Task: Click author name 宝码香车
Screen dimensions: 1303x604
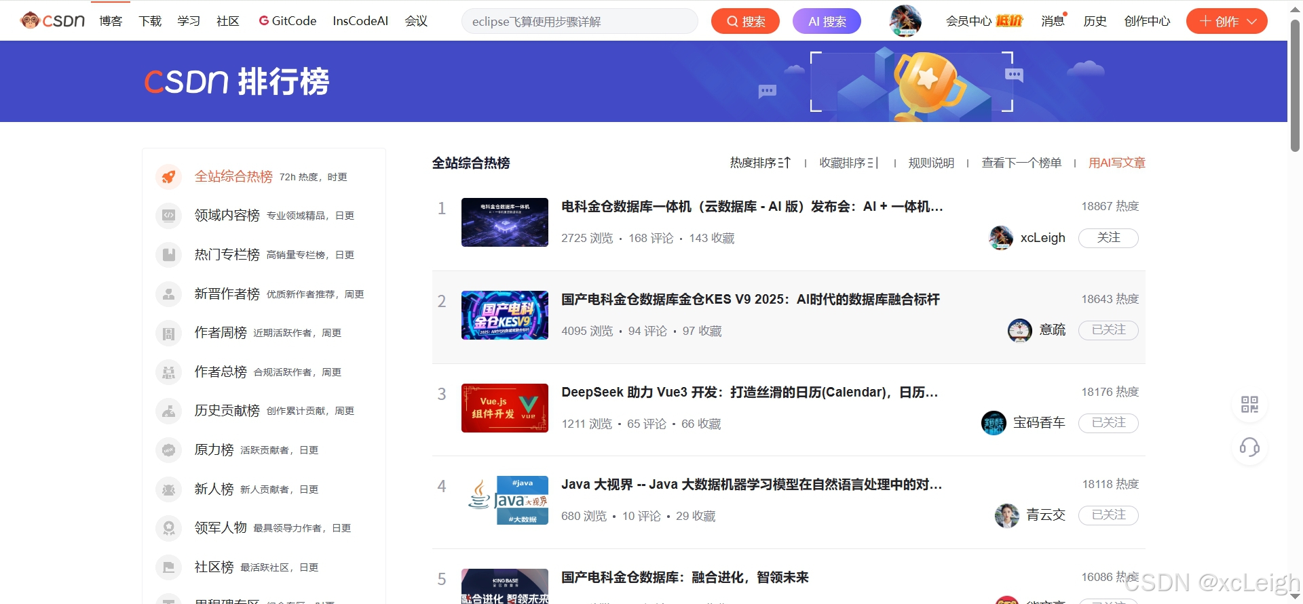Action: [x=1039, y=423]
